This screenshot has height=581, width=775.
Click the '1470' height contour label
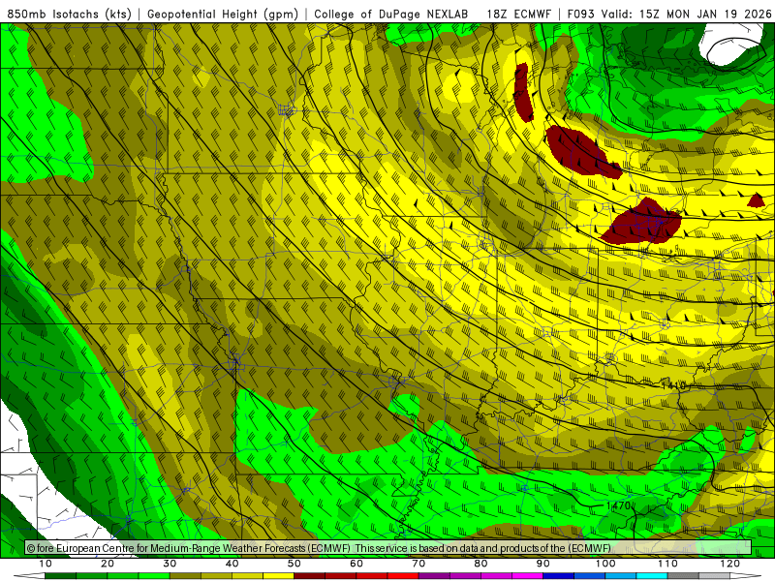click(x=618, y=505)
